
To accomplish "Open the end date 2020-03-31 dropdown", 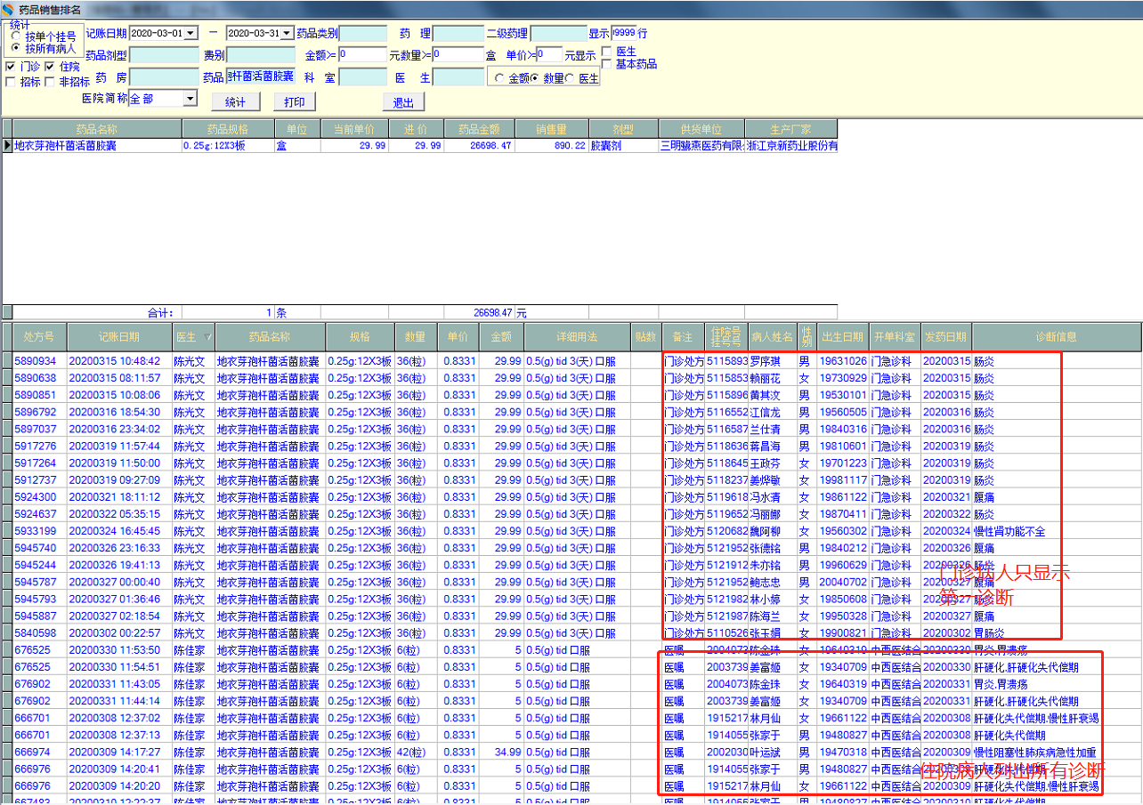I will point(288,34).
